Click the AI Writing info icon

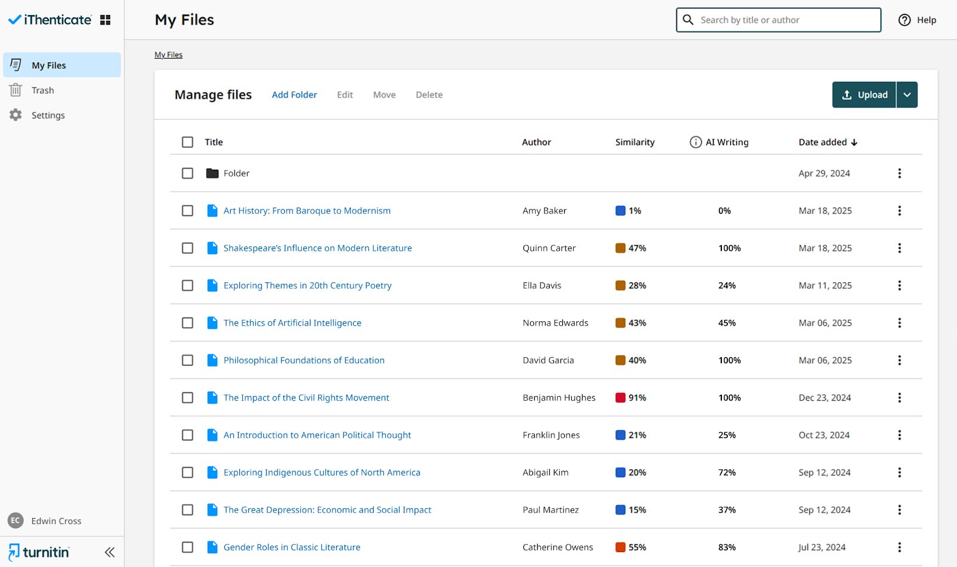pyautogui.click(x=696, y=142)
